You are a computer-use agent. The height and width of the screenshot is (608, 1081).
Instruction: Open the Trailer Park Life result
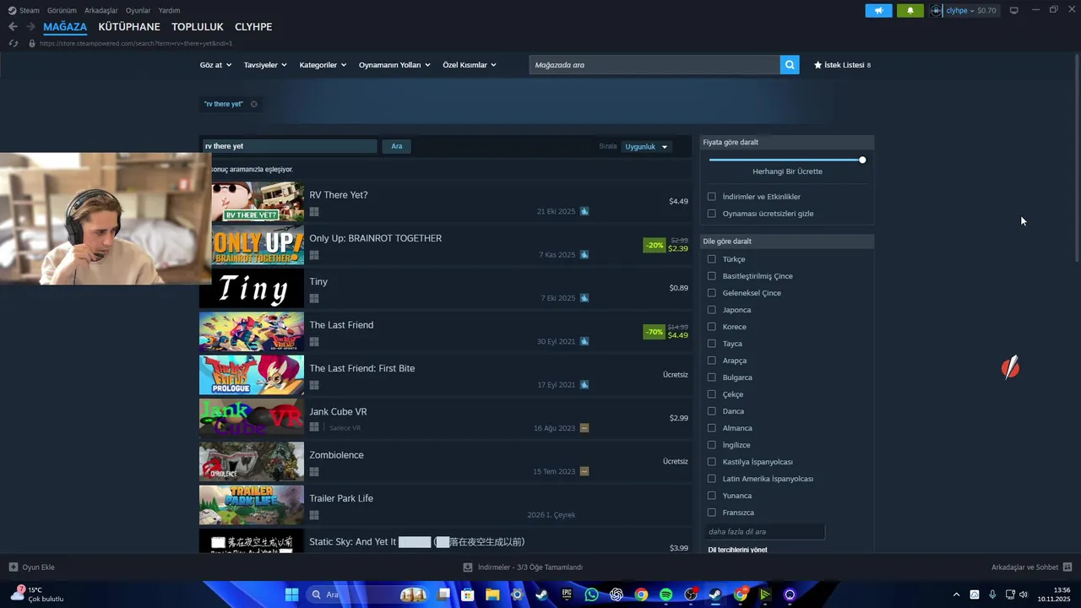point(445,505)
